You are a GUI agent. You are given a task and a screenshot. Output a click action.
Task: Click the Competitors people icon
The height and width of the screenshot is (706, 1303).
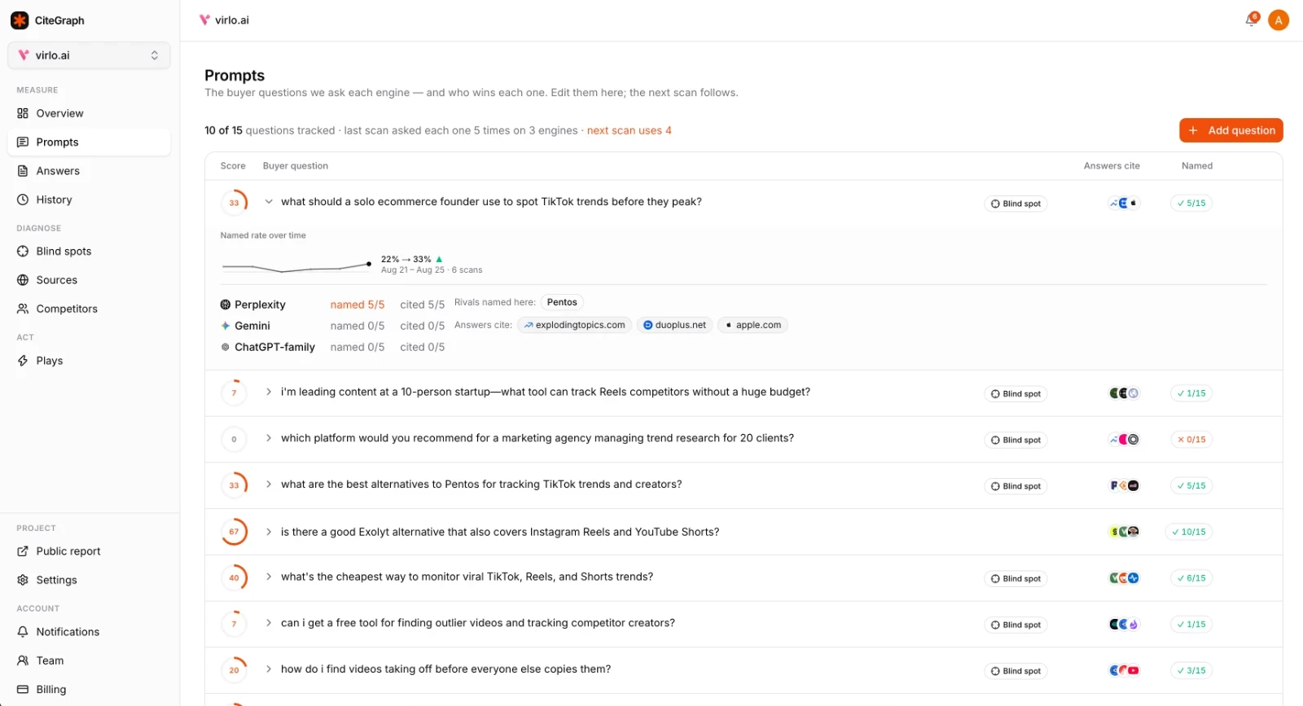click(23, 309)
